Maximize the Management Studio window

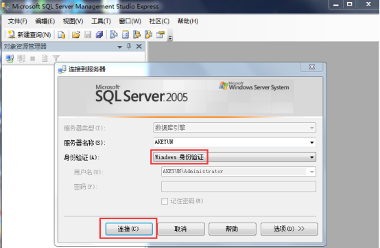point(349,5)
